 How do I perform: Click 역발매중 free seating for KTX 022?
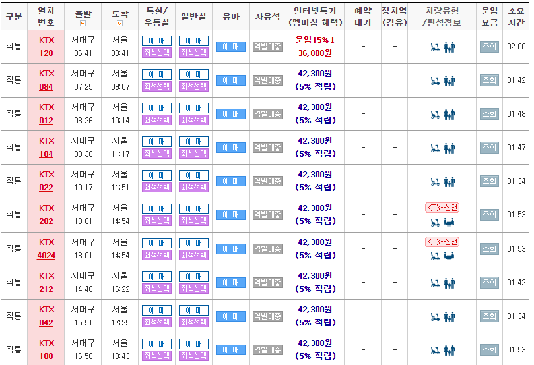[x=267, y=181]
